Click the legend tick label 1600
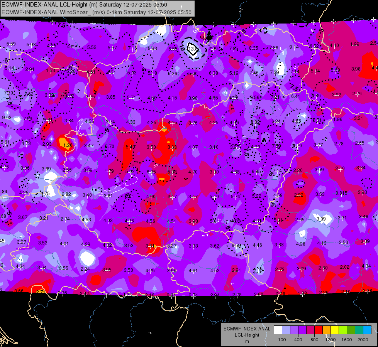The image size is (378, 347). click(x=347, y=340)
